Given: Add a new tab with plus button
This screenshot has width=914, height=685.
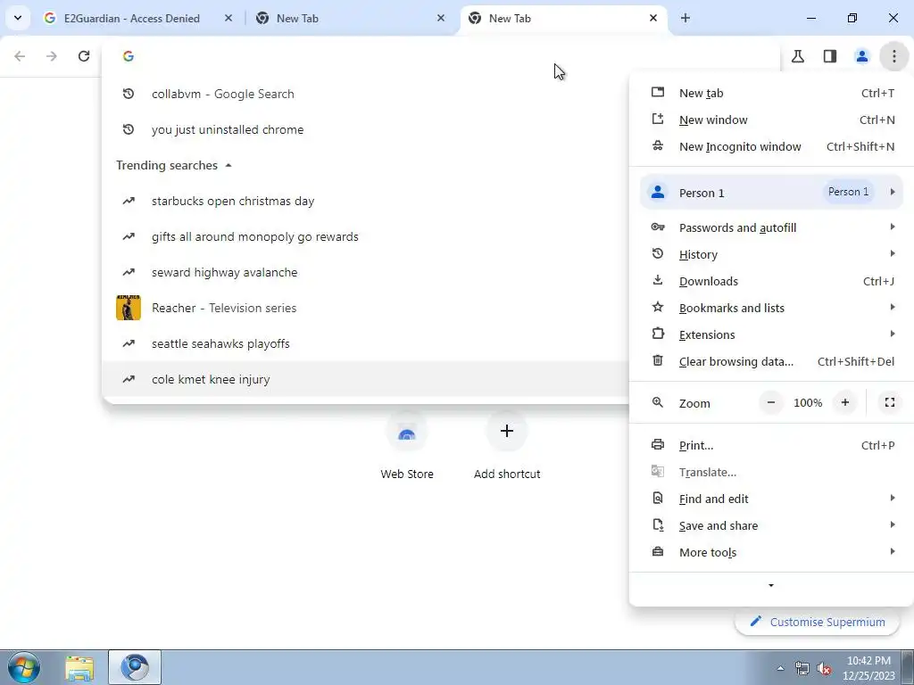Looking at the screenshot, I should click(685, 18).
